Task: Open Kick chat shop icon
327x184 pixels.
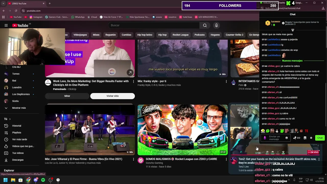Action: [305, 138]
